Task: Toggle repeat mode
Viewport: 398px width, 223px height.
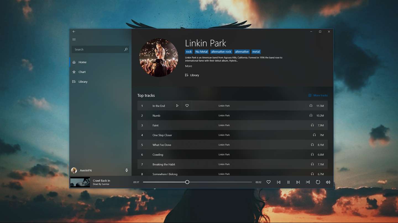Action: tap(318, 182)
